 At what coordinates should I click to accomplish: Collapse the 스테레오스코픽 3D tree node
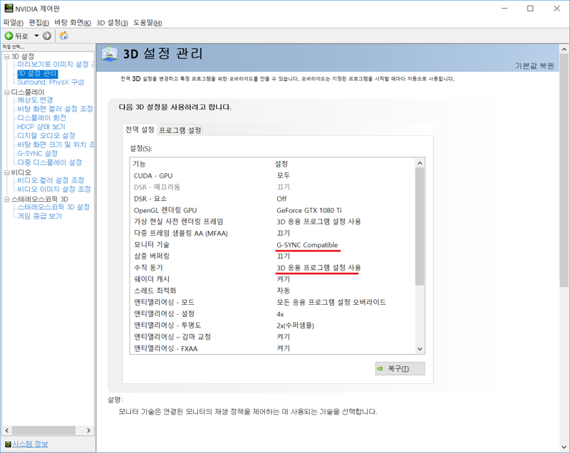6,199
